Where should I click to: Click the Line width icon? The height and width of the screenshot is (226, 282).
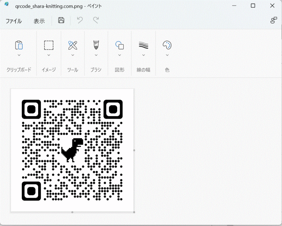143,45
